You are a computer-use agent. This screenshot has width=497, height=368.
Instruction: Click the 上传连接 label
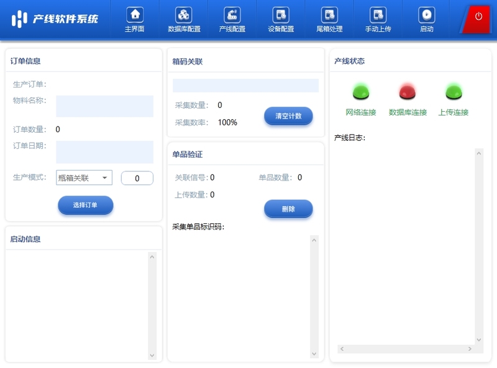(x=454, y=112)
